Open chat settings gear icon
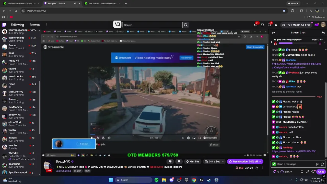 click(x=313, y=172)
